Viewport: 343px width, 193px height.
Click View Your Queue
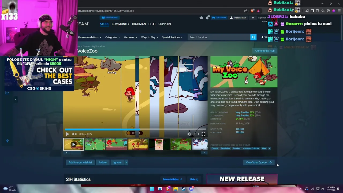pyautogui.click(x=259, y=162)
